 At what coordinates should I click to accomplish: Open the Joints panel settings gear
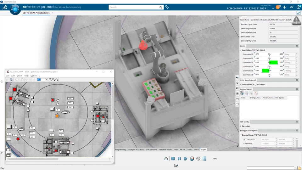click(x=297, y=46)
